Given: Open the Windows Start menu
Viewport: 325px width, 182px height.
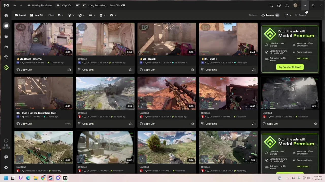Looking at the screenshot, I should (x=6, y=178).
